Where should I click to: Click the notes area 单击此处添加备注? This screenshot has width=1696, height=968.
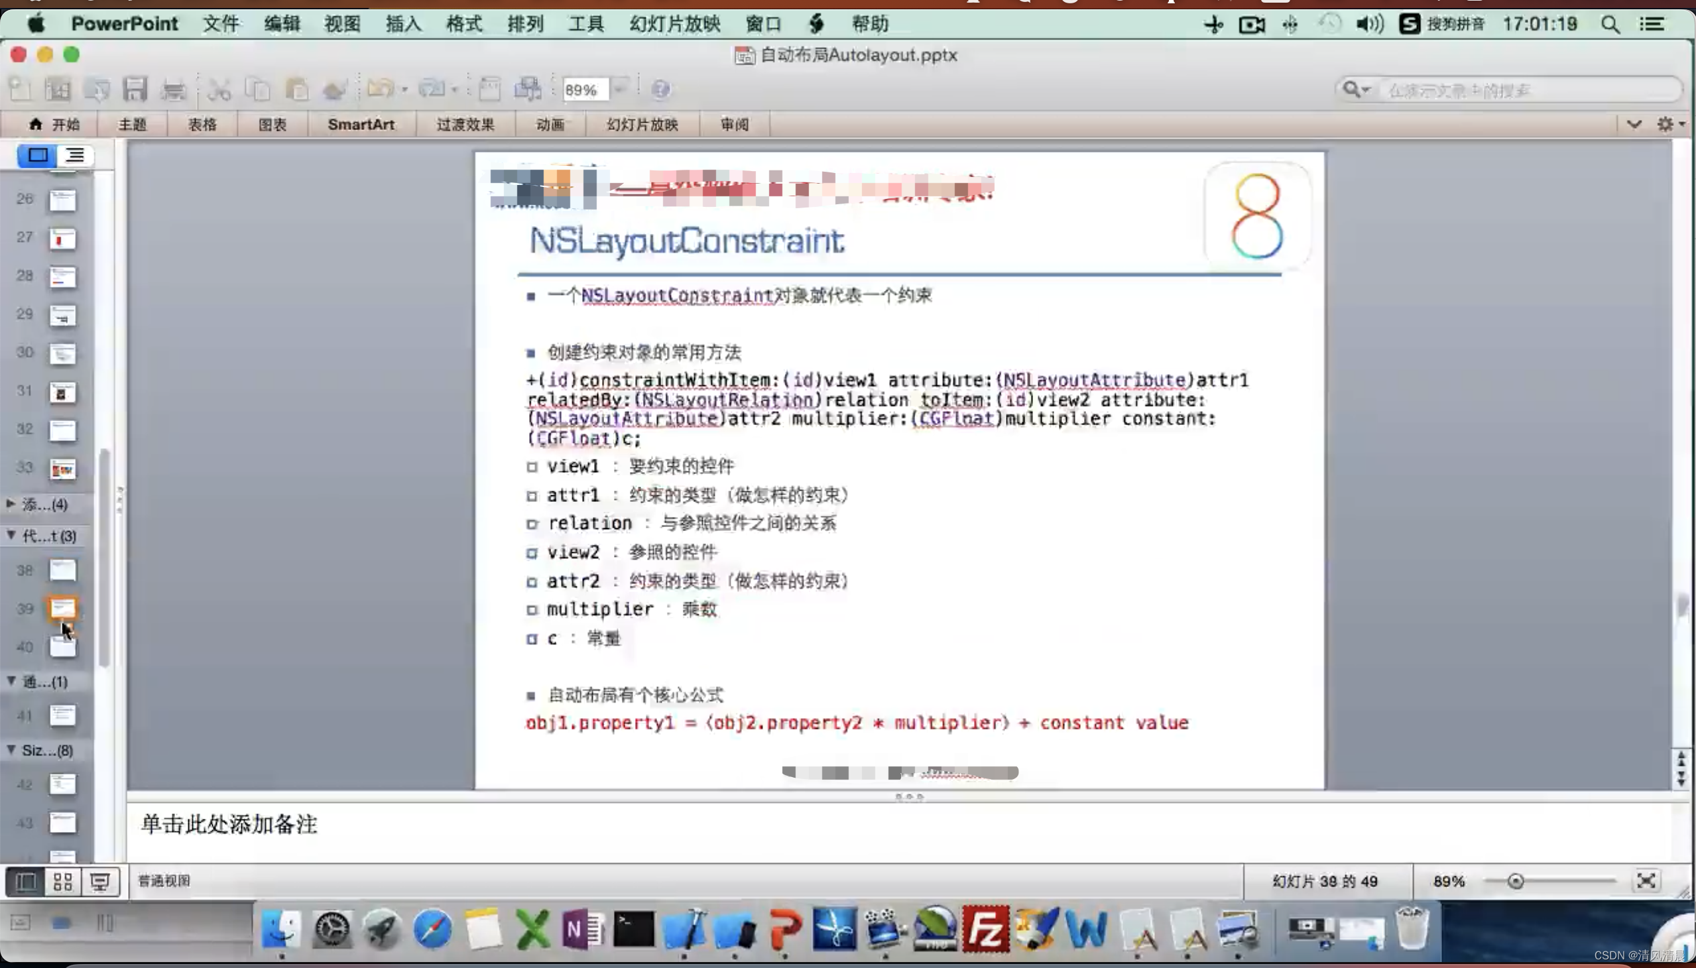pos(229,824)
